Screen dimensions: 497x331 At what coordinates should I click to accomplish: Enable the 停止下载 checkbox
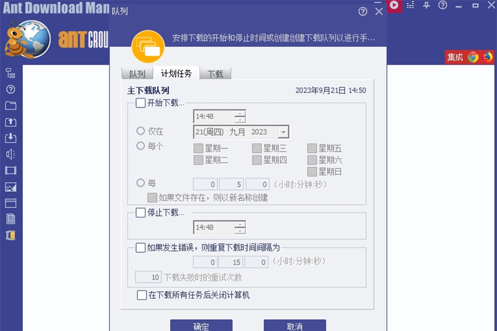click(140, 212)
